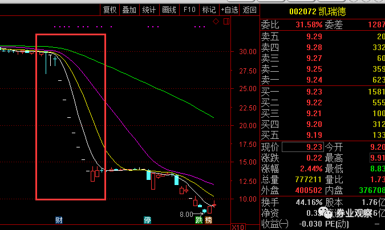Select 买三 price 9.21
Viewport: 385px width, 230px height.
(x=314, y=113)
